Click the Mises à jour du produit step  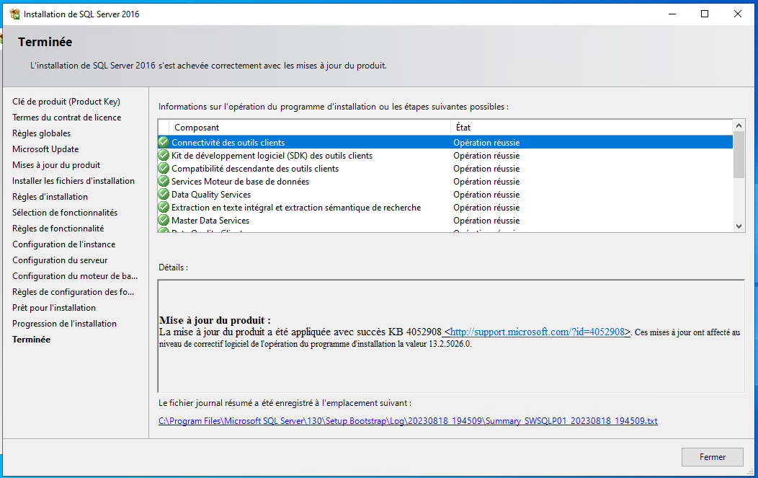click(56, 165)
